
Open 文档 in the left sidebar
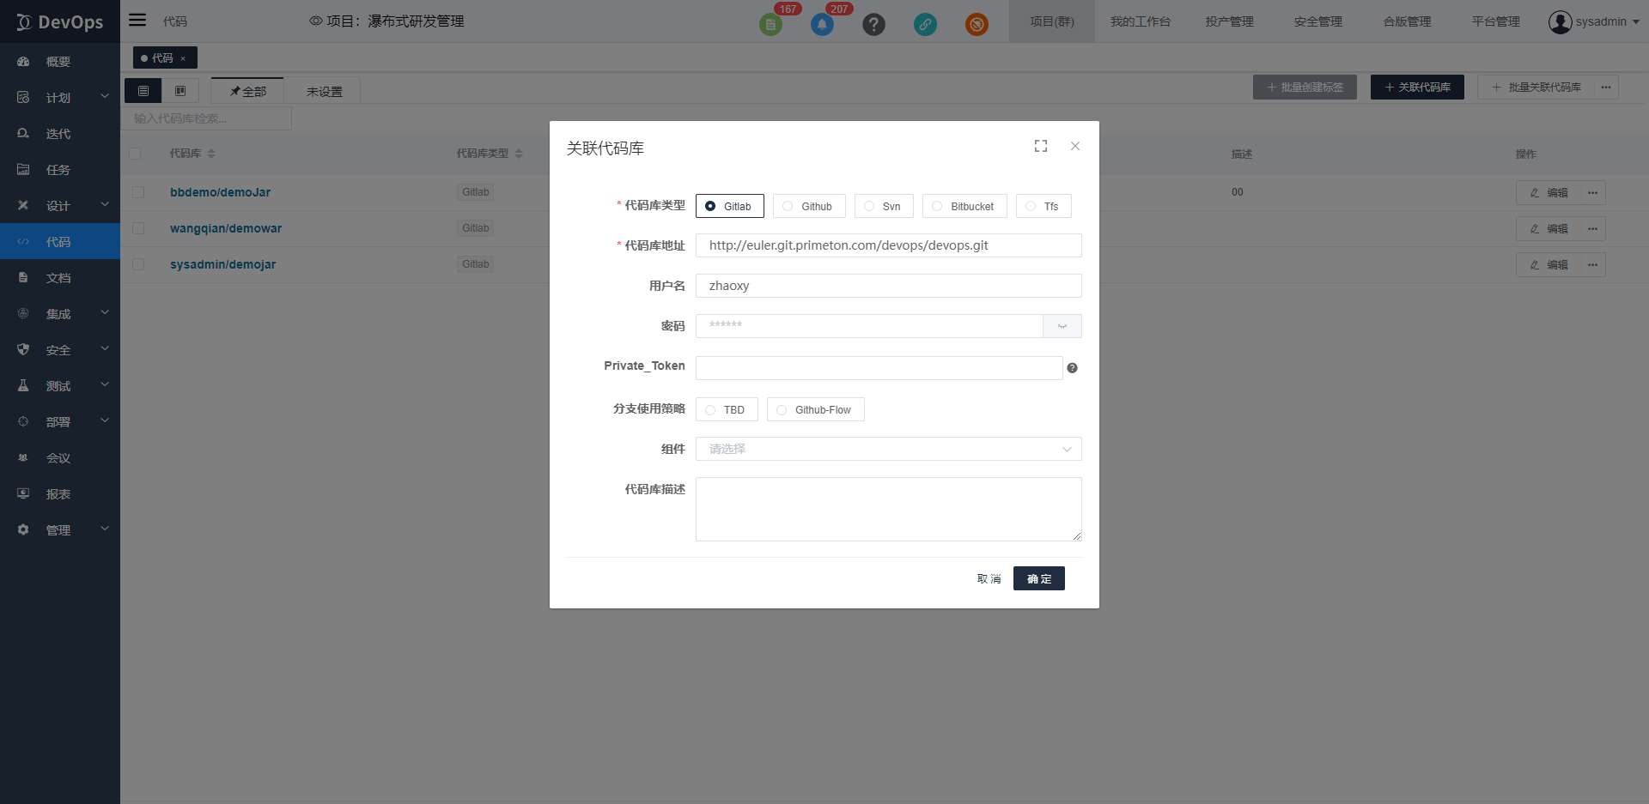(58, 278)
